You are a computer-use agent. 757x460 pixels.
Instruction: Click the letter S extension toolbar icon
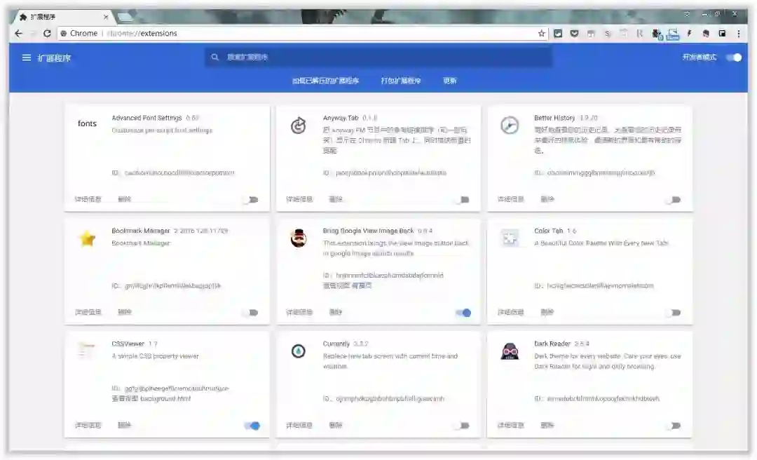point(608,34)
